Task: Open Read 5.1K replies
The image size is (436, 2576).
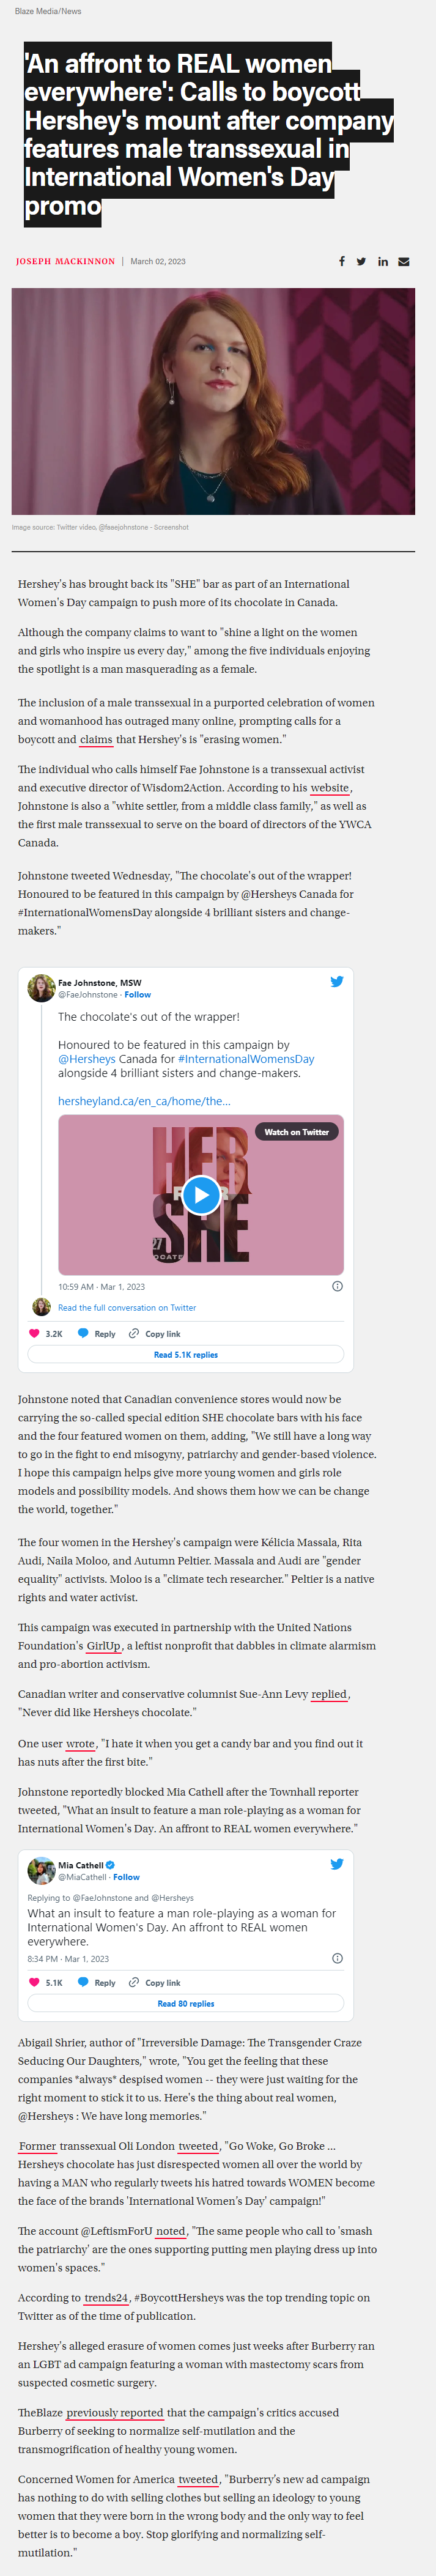Action: point(186,1354)
